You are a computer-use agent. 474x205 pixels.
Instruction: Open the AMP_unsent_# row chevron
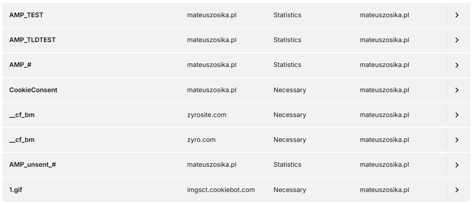(457, 165)
